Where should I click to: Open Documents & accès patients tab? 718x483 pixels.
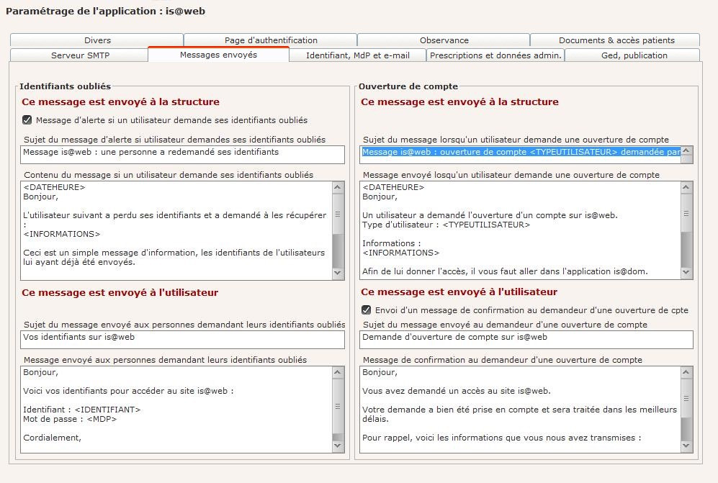point(616,40)
